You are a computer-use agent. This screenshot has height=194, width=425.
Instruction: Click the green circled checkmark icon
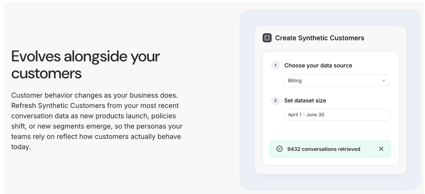point(279,149)
